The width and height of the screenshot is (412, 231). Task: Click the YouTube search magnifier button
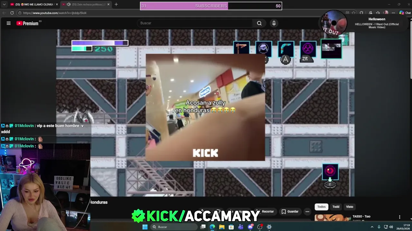click(259, 23)
